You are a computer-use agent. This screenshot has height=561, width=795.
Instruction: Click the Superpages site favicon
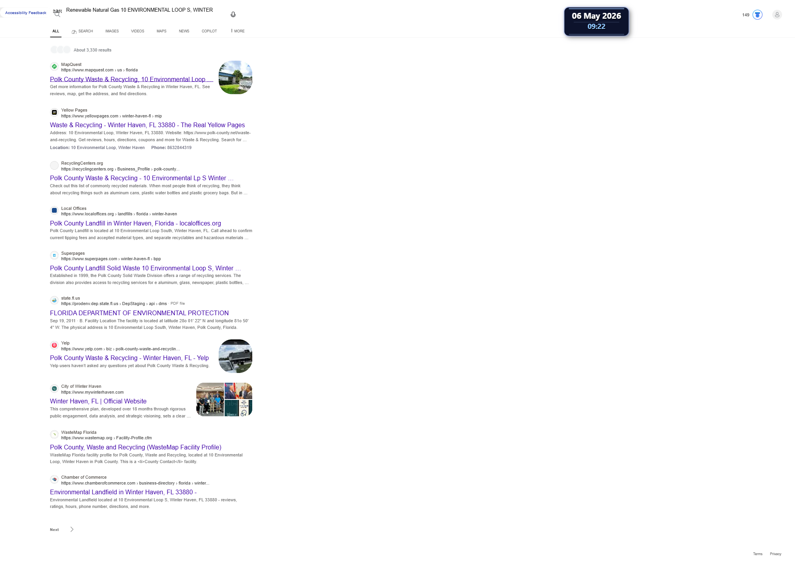pyautogui.click(x=54, y=256)
